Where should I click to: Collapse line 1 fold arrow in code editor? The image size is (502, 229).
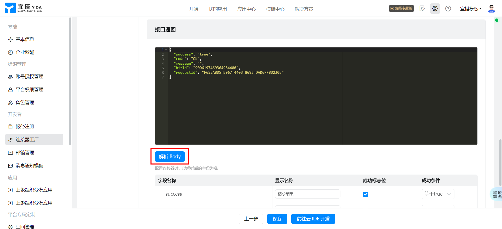coord(166,50)
